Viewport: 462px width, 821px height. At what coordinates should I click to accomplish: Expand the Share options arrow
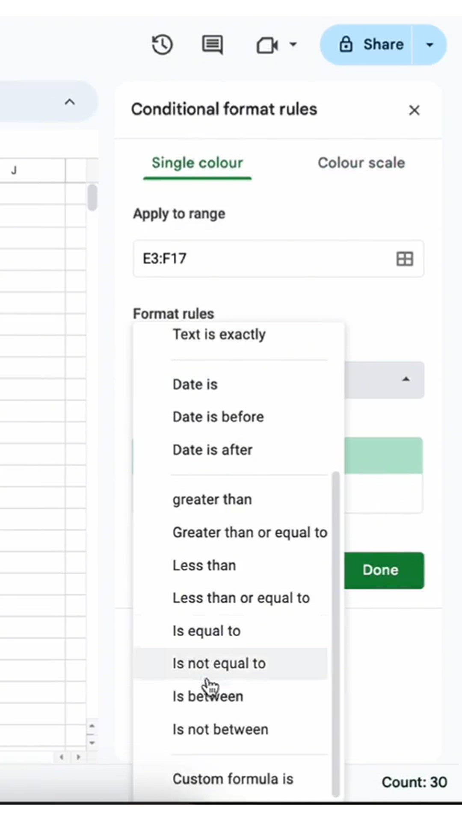point(429,44)
